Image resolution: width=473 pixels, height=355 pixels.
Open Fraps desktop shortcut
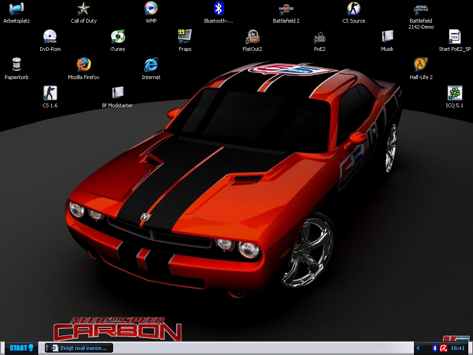tap(185, 37)
